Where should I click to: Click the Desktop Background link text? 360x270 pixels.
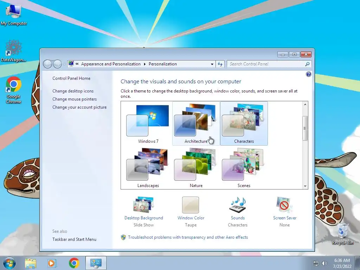coord(144,218)
